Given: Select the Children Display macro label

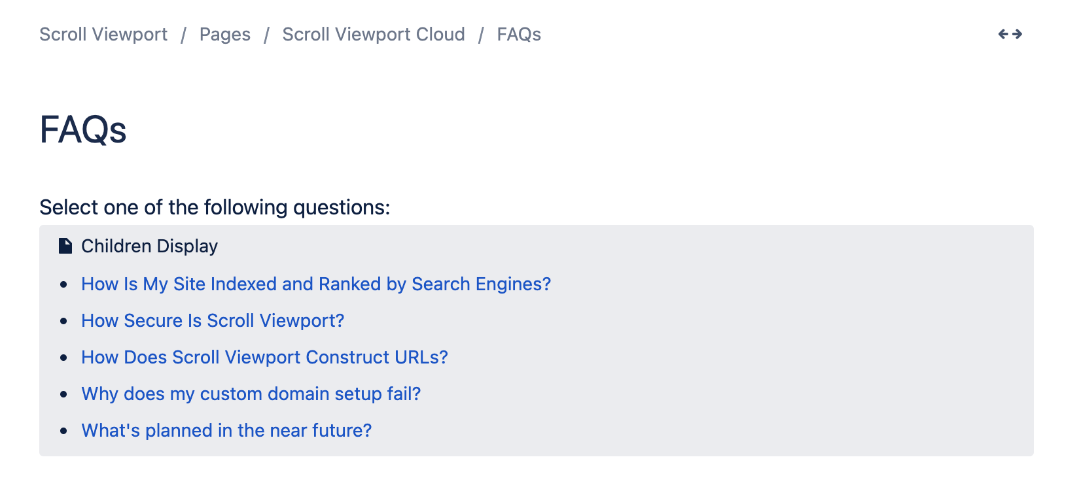Looking at the screenshot, I should coord(149,246).
